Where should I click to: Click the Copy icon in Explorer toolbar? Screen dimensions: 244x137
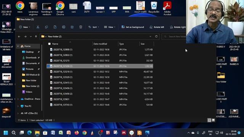(47, 27)
